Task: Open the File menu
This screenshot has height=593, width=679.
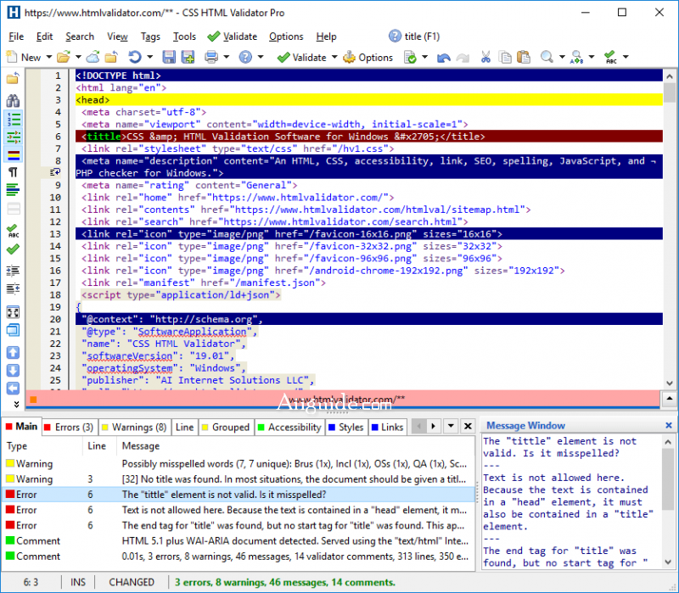Action: (16, 36)
